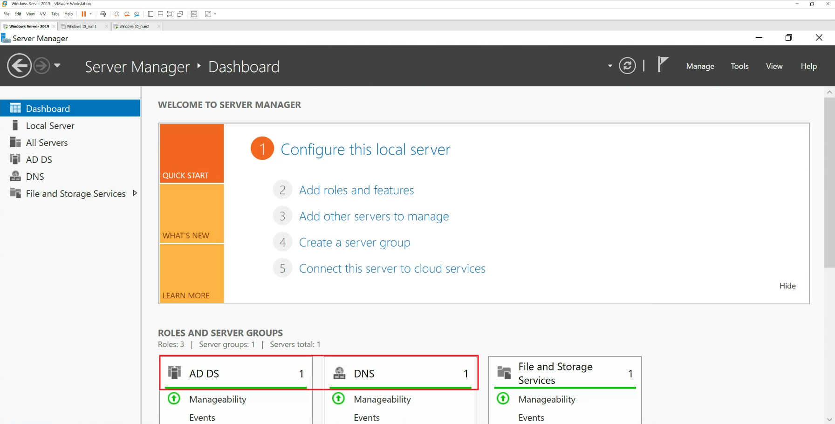Viewport: 835px width, 424px height.
Task: Open the Server Manager View menu
Action: [x=774, y=66]
